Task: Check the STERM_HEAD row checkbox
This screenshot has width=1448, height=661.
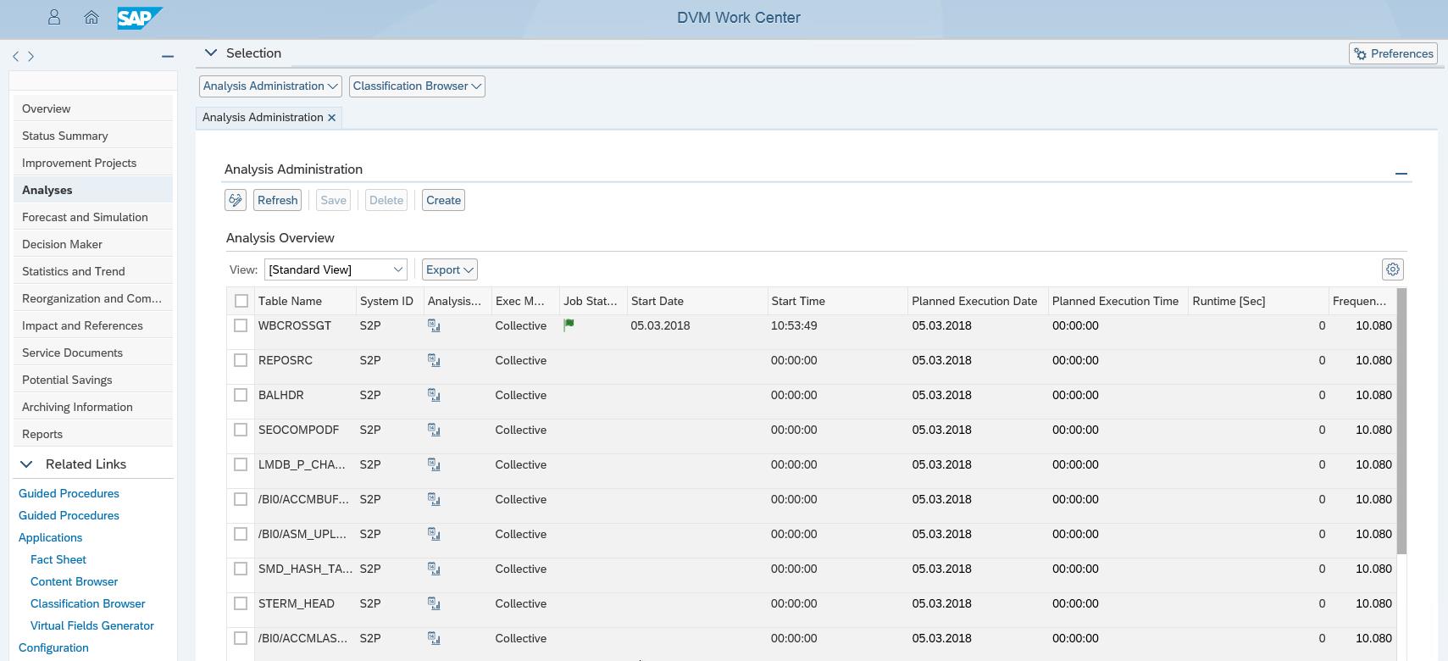Action: 241,603
